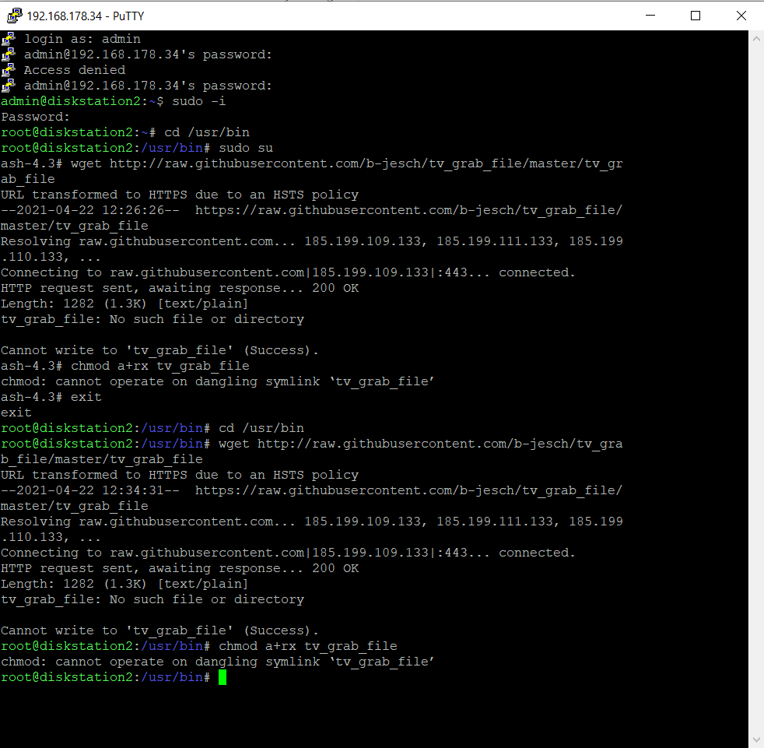
Task: Click the PuTTY icon beside 'Access denied'
Action: (9, 70)
